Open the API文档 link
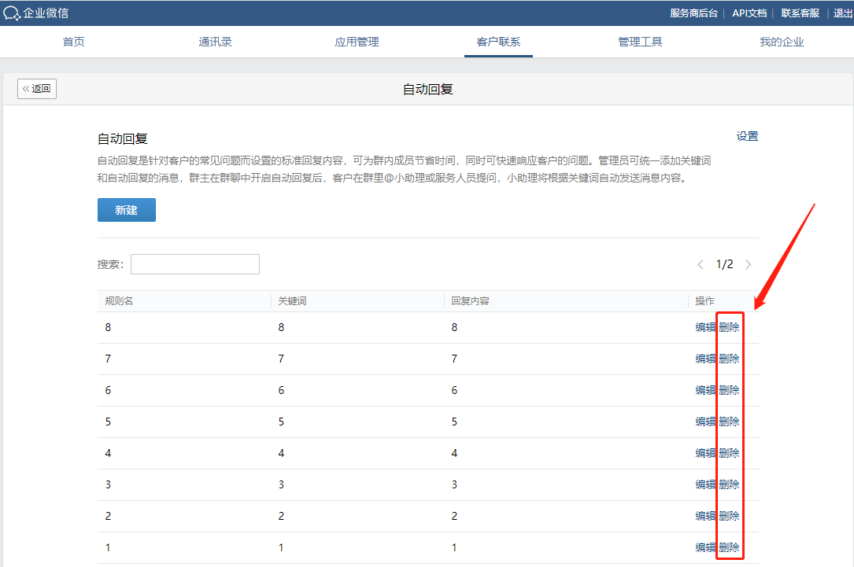Image resolution: width=854 pixels, height=567 pixels. (749, 13)
